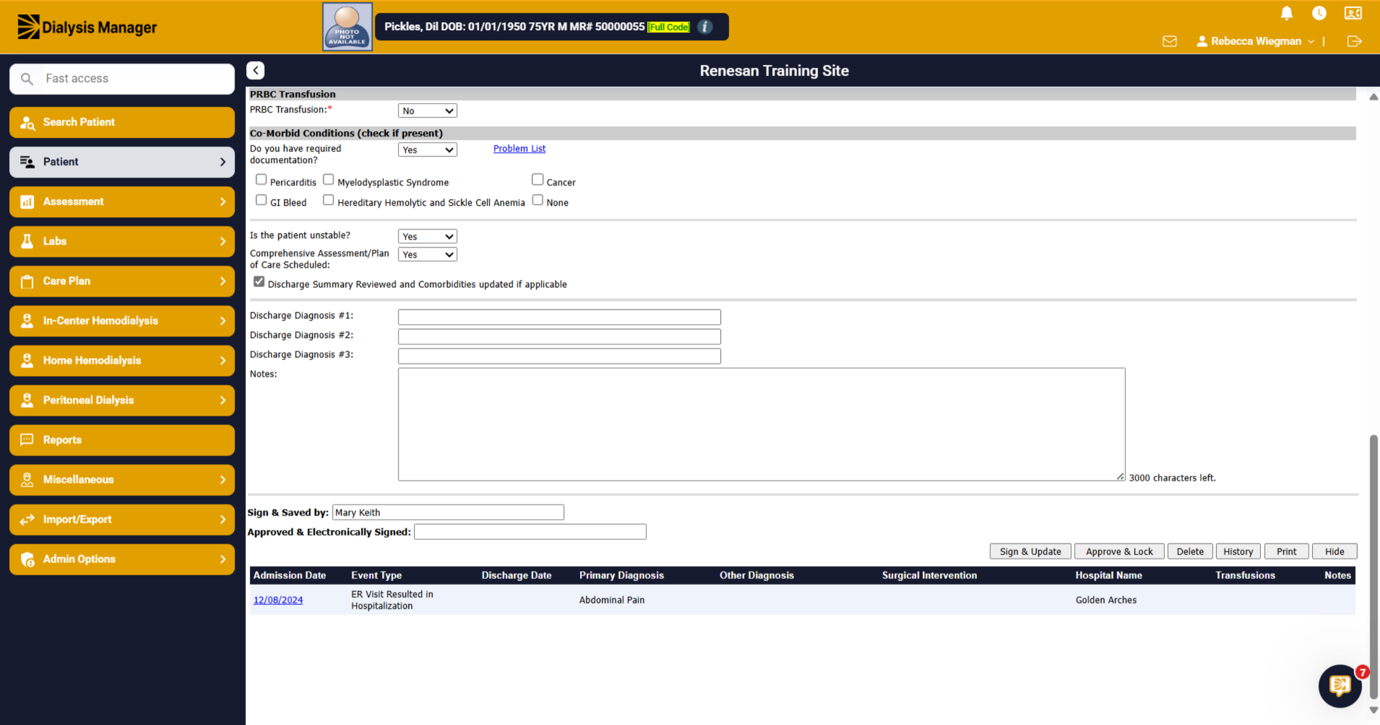Open the Reports sidebar item
This screenshot has width=1380, height=725.
[x=122, y=440]
